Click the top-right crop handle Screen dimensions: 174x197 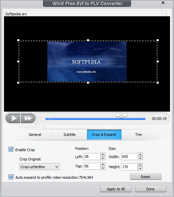point(158,40)
